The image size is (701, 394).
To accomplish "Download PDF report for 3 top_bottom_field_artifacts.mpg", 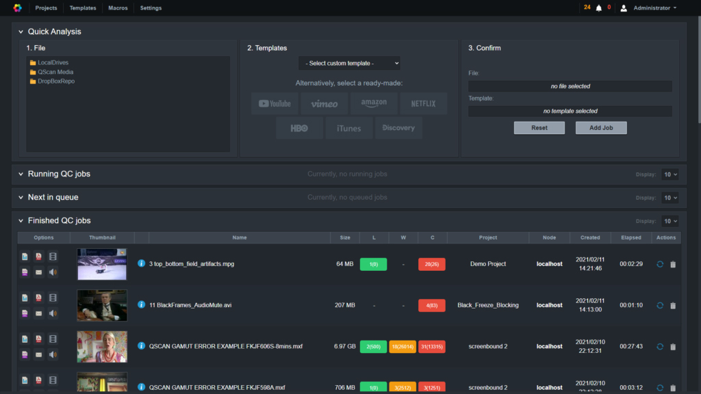I will tap(39, 257).
